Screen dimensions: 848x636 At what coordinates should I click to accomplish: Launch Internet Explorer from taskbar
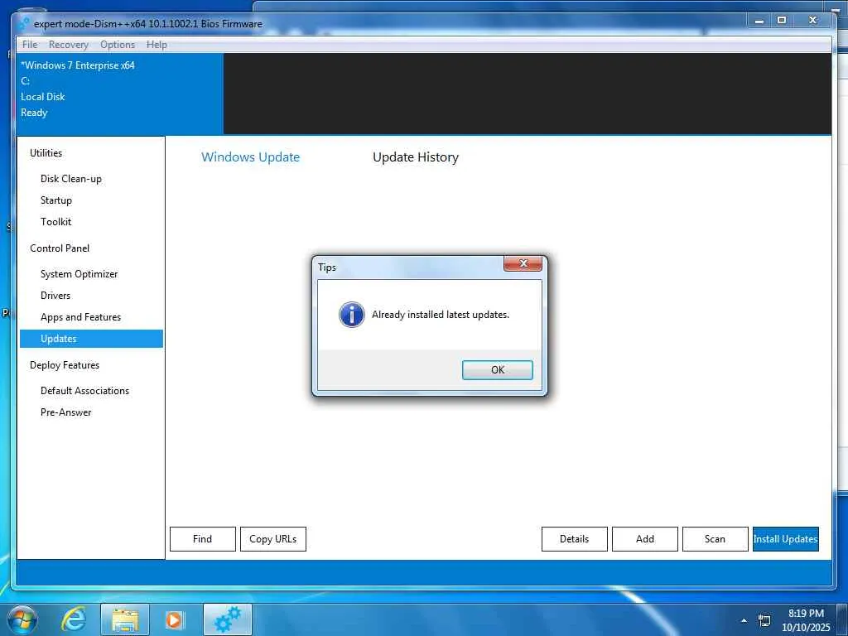click(x=73, y=619)
